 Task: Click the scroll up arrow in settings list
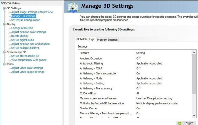(x=194, y=52)
